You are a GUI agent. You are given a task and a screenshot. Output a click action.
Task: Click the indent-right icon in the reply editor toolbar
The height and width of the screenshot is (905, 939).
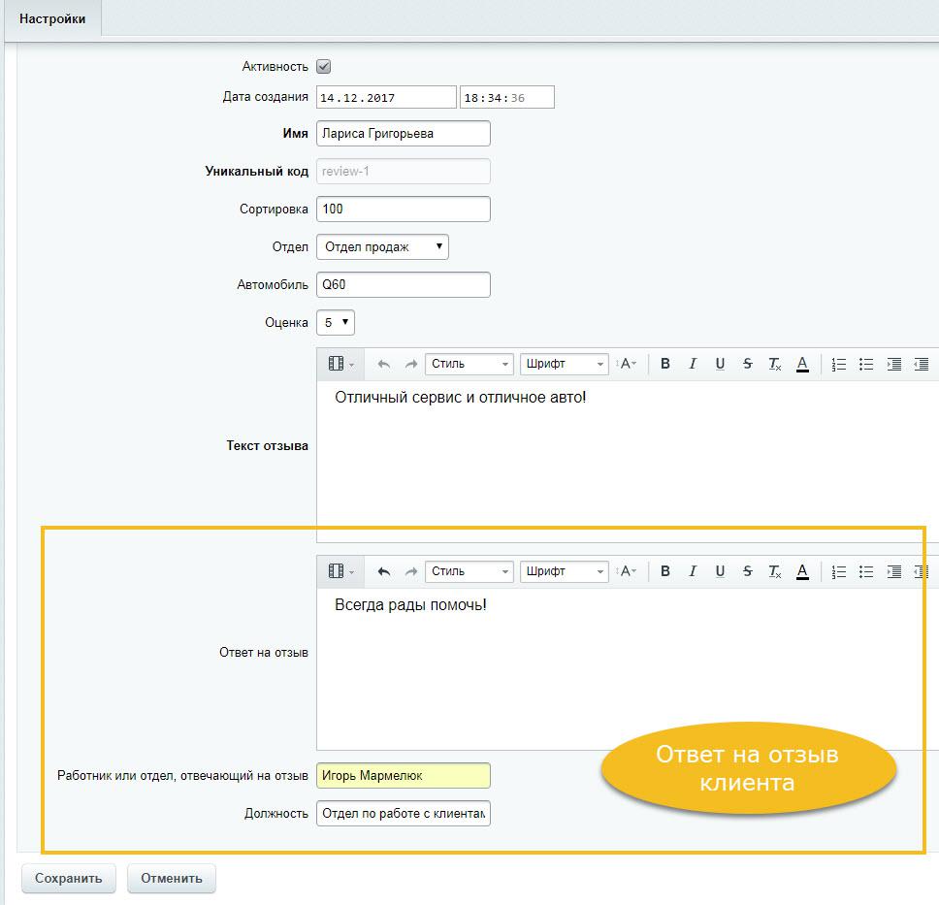coord(894,571)
